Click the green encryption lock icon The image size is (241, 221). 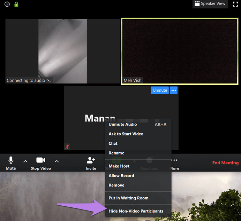pyautogui.click(x=16, y=4)
